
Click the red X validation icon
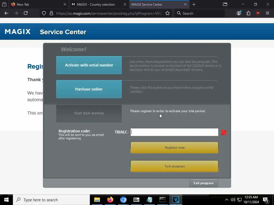[224, 132]
